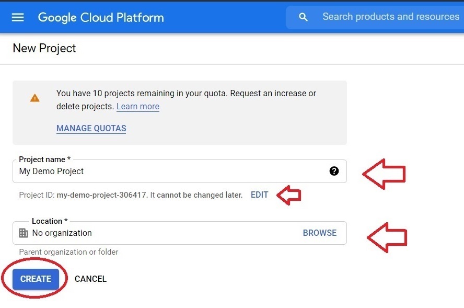The height and width of the screenshot is (308, 464).
Task: Click the red arrow beside the Location field
Action: pos(387,237)
